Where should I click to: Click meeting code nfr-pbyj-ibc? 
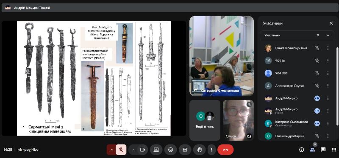28,150
